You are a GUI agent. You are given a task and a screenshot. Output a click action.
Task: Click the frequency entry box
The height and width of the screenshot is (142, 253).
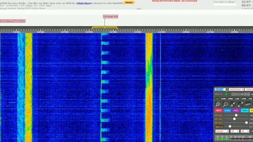click(220, 90)
